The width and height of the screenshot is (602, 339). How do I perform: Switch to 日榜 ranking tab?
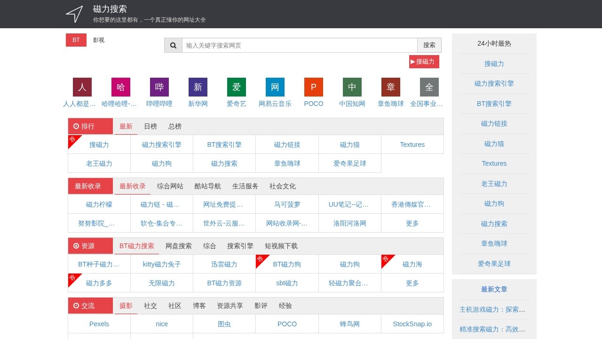click(150, 126)
